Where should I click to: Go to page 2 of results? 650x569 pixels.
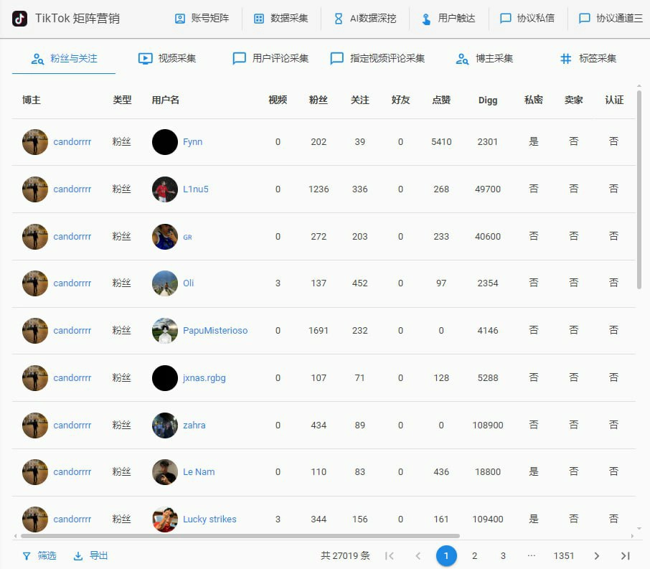click(x=475, y=555)
